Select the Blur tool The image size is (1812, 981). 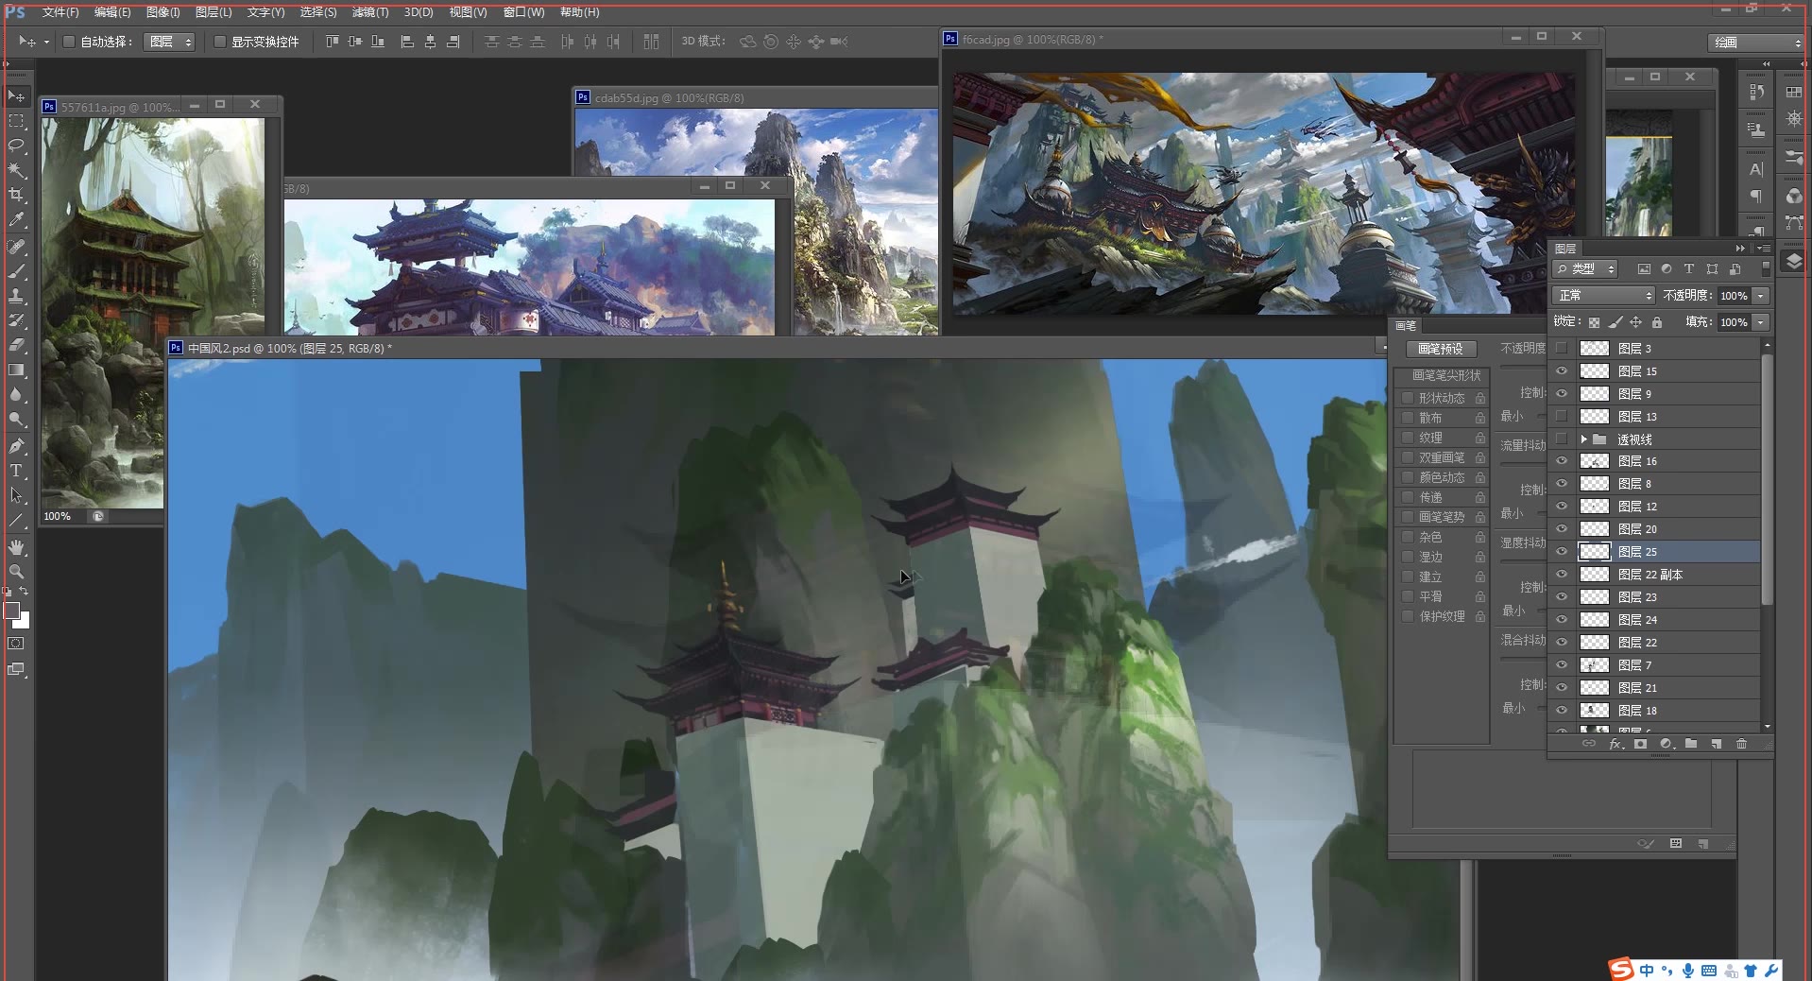pos(17,394)
